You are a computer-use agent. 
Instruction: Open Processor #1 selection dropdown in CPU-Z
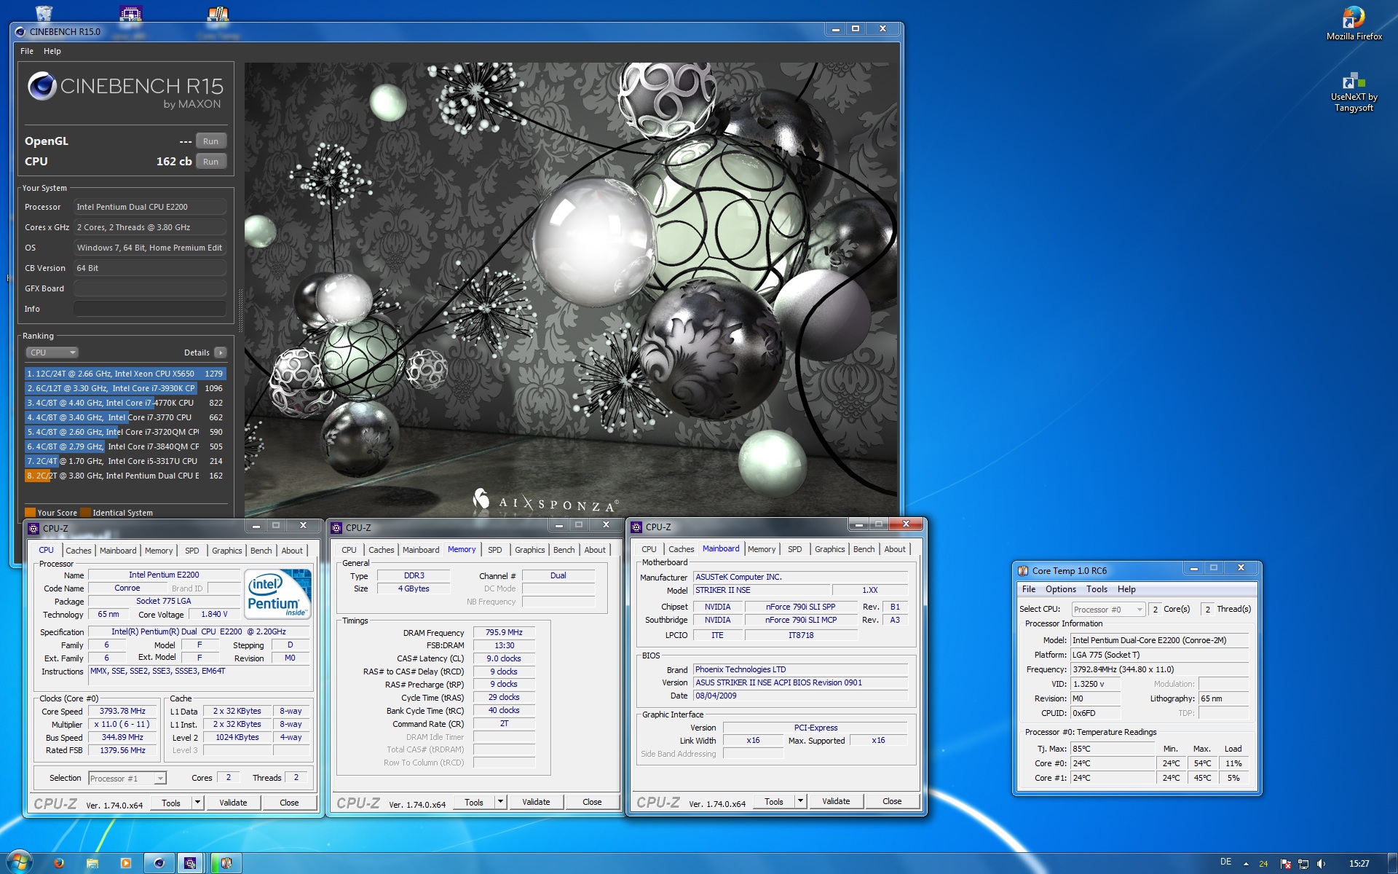tap(127, 779)
